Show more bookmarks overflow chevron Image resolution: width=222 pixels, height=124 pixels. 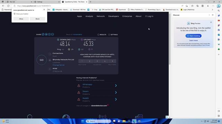(x=212, y=10)
